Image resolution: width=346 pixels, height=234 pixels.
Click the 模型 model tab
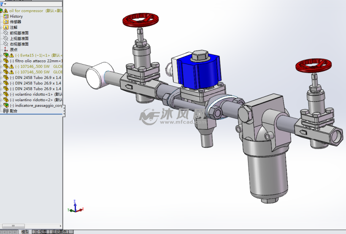click(x=25, y=231)
